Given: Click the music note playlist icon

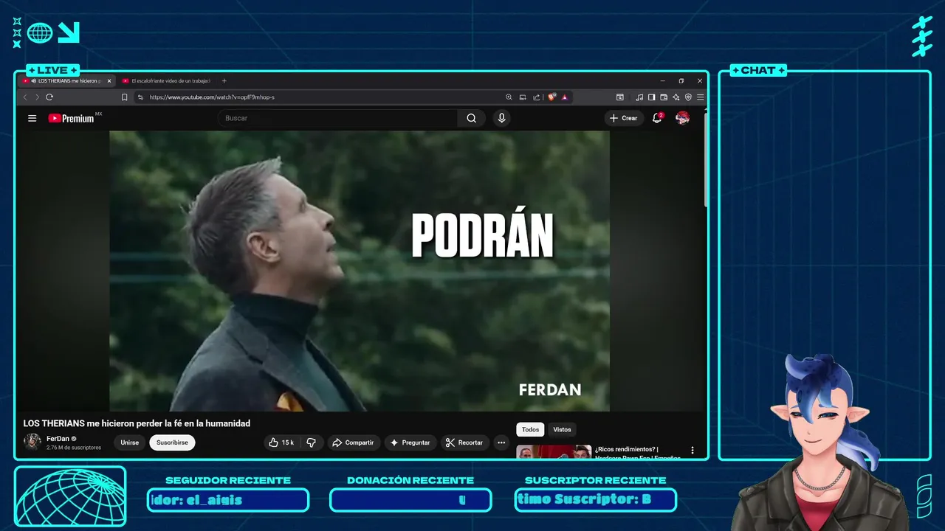Looking at the screenshot, I should (x=639, y=97).
